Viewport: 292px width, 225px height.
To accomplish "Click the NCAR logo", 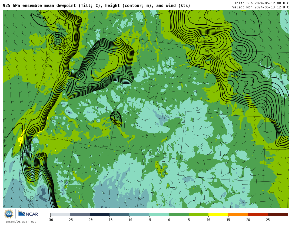I will click(28, 214).
